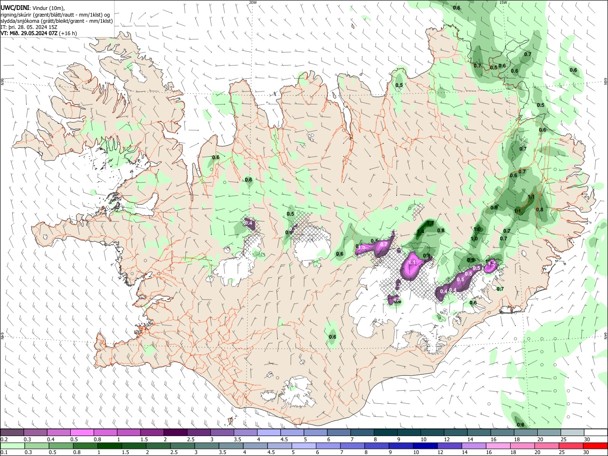Pick snow scale swatch between 0.3 and 0.4
This screenshot has height=456, width=608.
(x=35, y=432)
